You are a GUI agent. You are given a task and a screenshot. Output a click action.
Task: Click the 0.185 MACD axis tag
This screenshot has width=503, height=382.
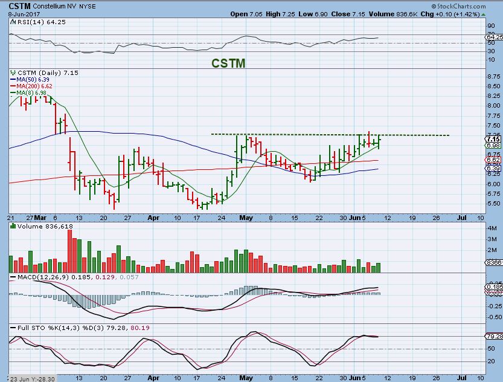[x=495, y=287]
